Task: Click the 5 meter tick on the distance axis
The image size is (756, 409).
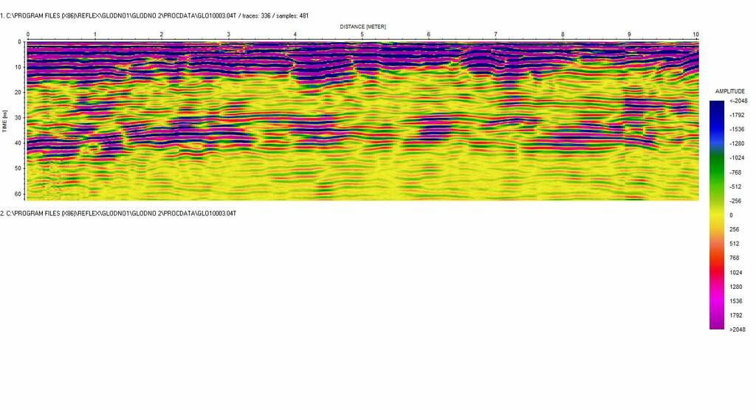Action: pyautogui.click(x=362, y=35)
